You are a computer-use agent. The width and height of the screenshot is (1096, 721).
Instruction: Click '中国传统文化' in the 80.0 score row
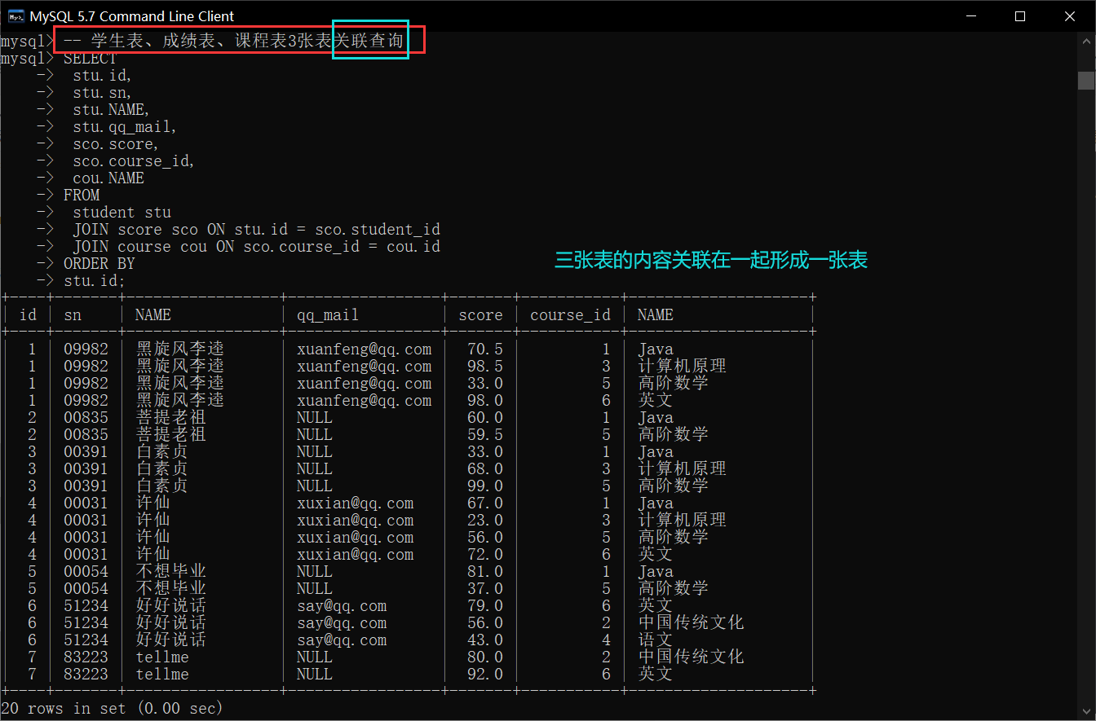point(691,657)
